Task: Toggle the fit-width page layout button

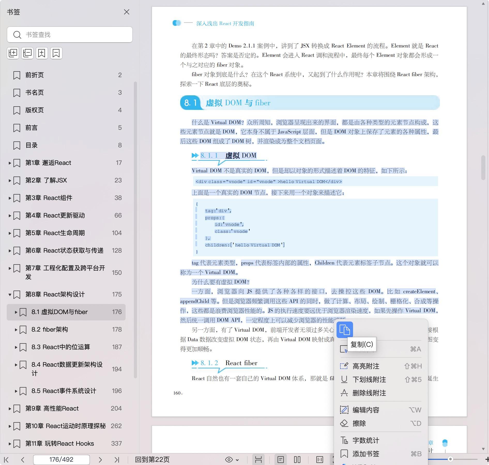Action: [258, 460]
